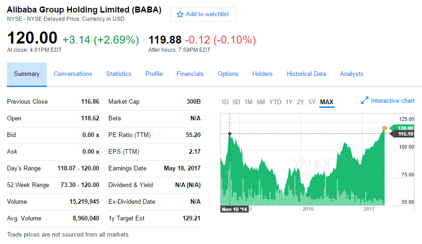Click the Dividend & Yield label
The image size is (422, 244).
pos(131,185)
